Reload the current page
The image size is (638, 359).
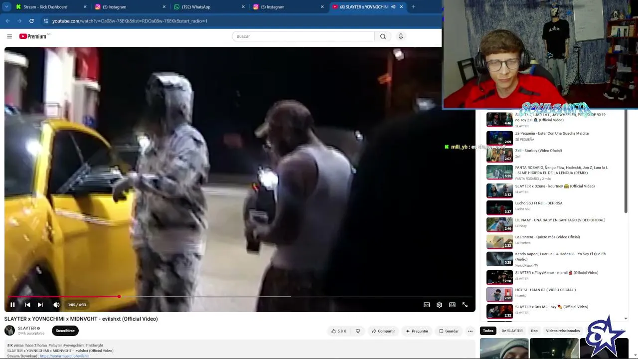[x=31, y=21]
